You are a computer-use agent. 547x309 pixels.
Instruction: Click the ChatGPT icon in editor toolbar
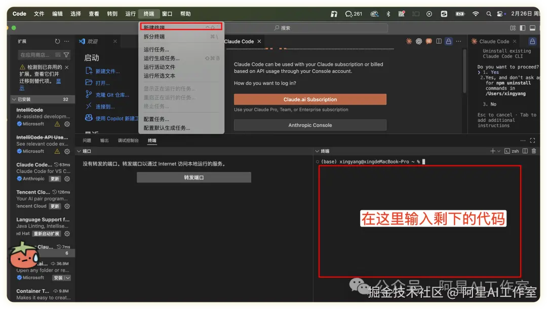[419, 41]
